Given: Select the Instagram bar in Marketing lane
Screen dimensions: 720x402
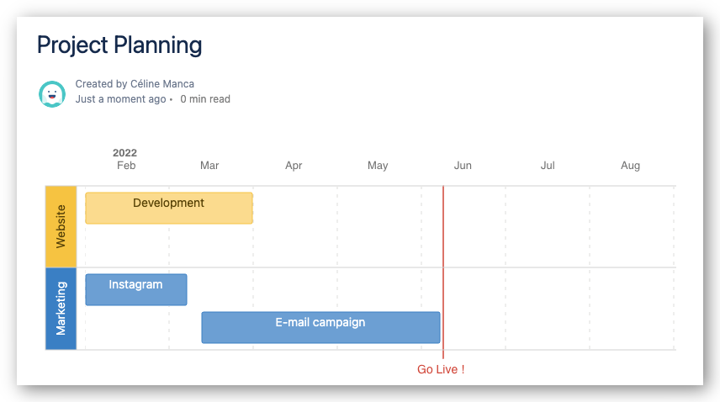Looking at the screenshot, I should point(136,289).
